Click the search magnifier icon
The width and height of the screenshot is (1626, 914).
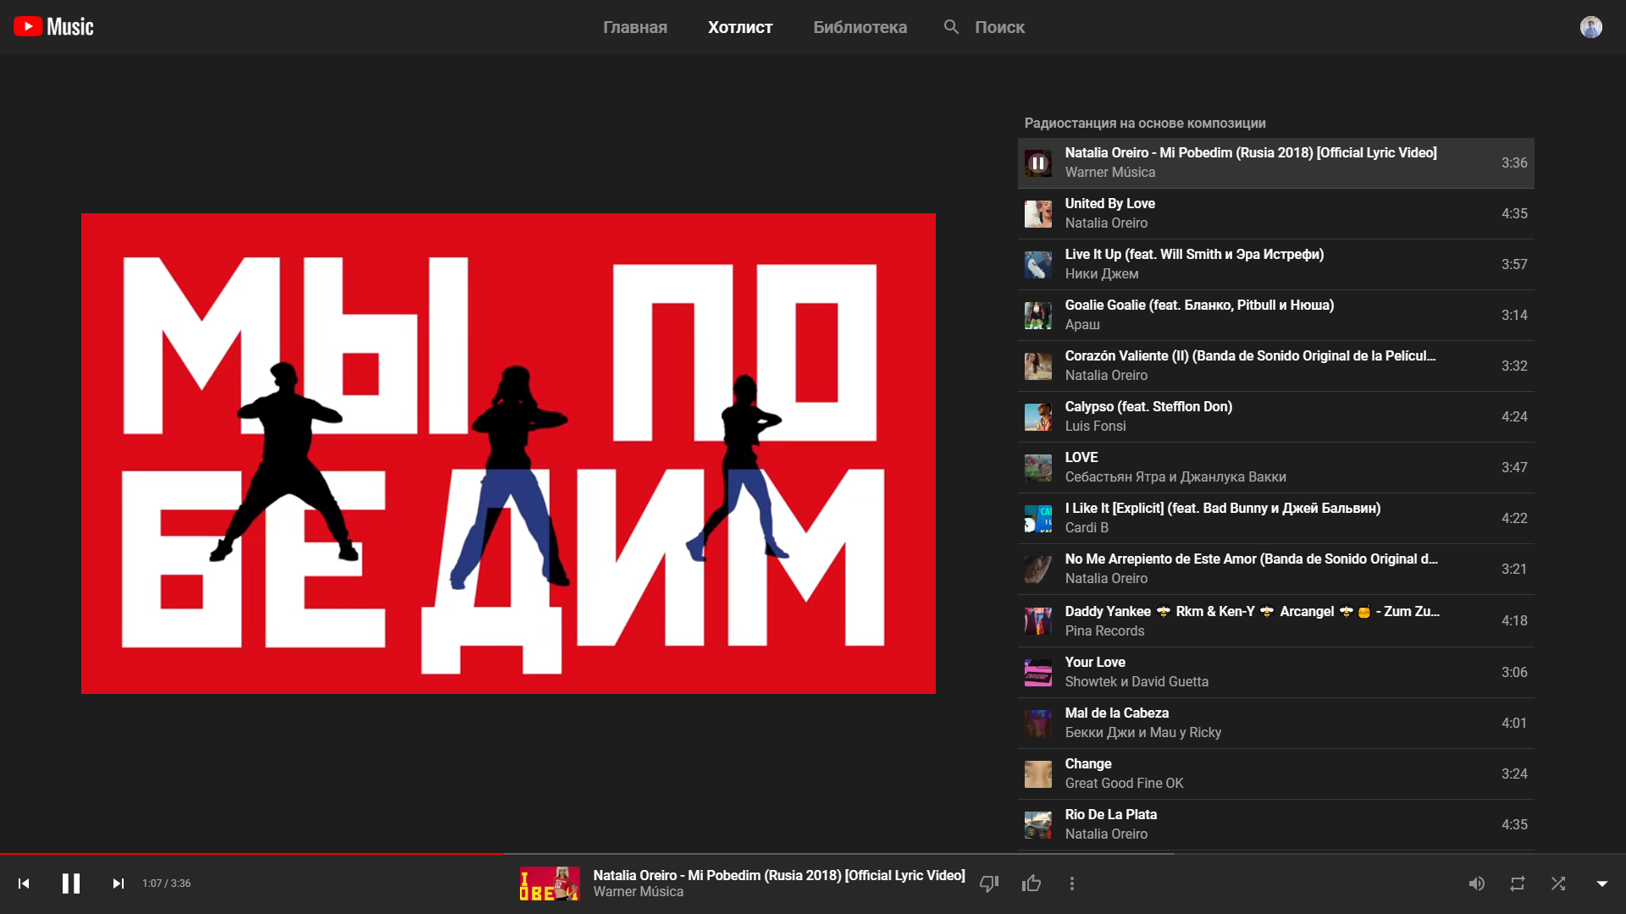coord(952,27)
